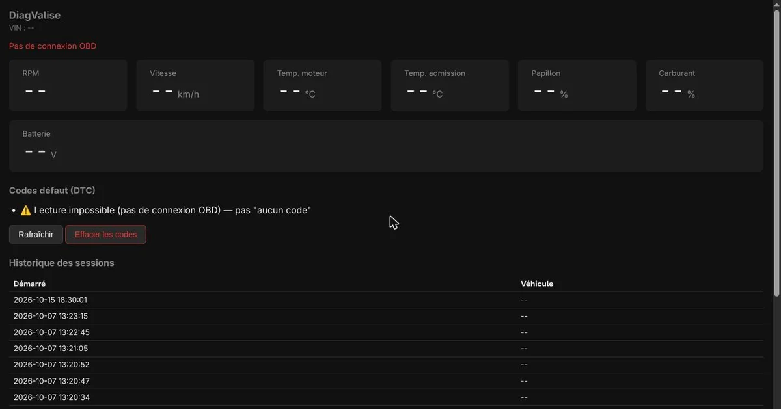
Task: Click session 2026-10-07 13:23:15
Action: (386, 316)
